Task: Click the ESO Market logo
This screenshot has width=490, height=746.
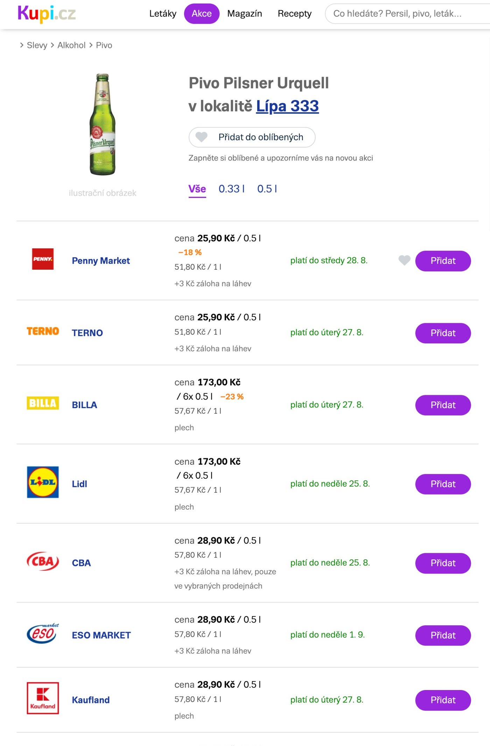Action: [43, 633]
